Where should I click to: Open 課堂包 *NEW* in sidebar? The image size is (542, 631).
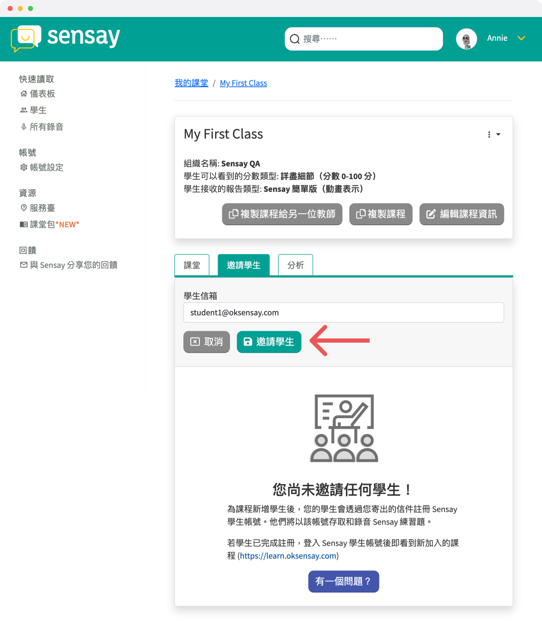[55, 224]
